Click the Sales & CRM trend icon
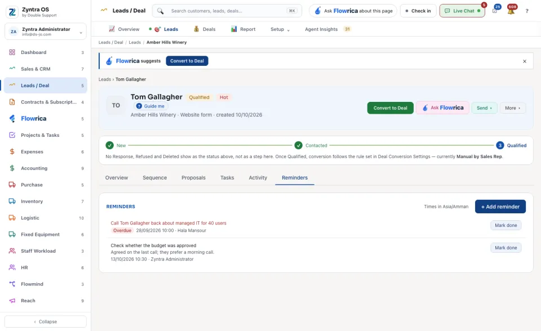Viewport: 541px width, 331px height. [x=12, y=69]
